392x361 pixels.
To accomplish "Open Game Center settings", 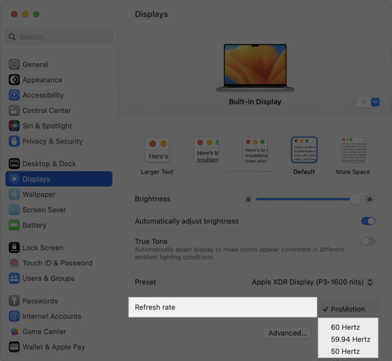I will pos(15,332).
